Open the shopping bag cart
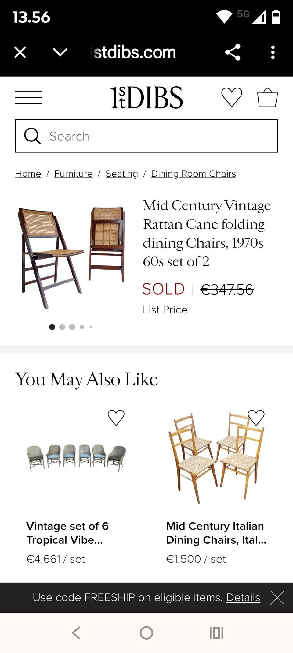This screenshot has width=293, height=653. (x=267, y=98)
